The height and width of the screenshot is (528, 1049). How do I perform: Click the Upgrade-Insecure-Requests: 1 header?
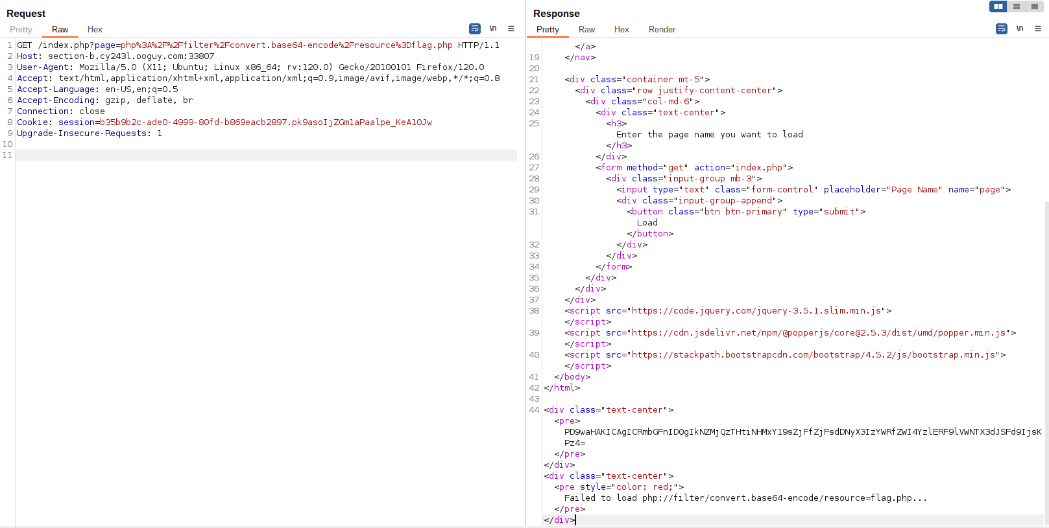pyautogui.click(x=90, y=133)
